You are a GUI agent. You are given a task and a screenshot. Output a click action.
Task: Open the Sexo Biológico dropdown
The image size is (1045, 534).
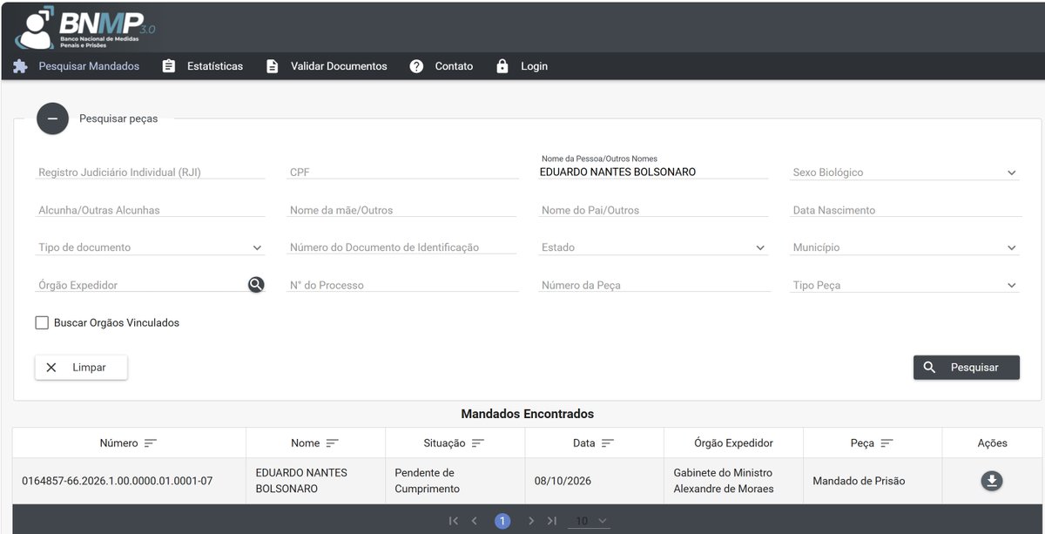coord(906,172)
